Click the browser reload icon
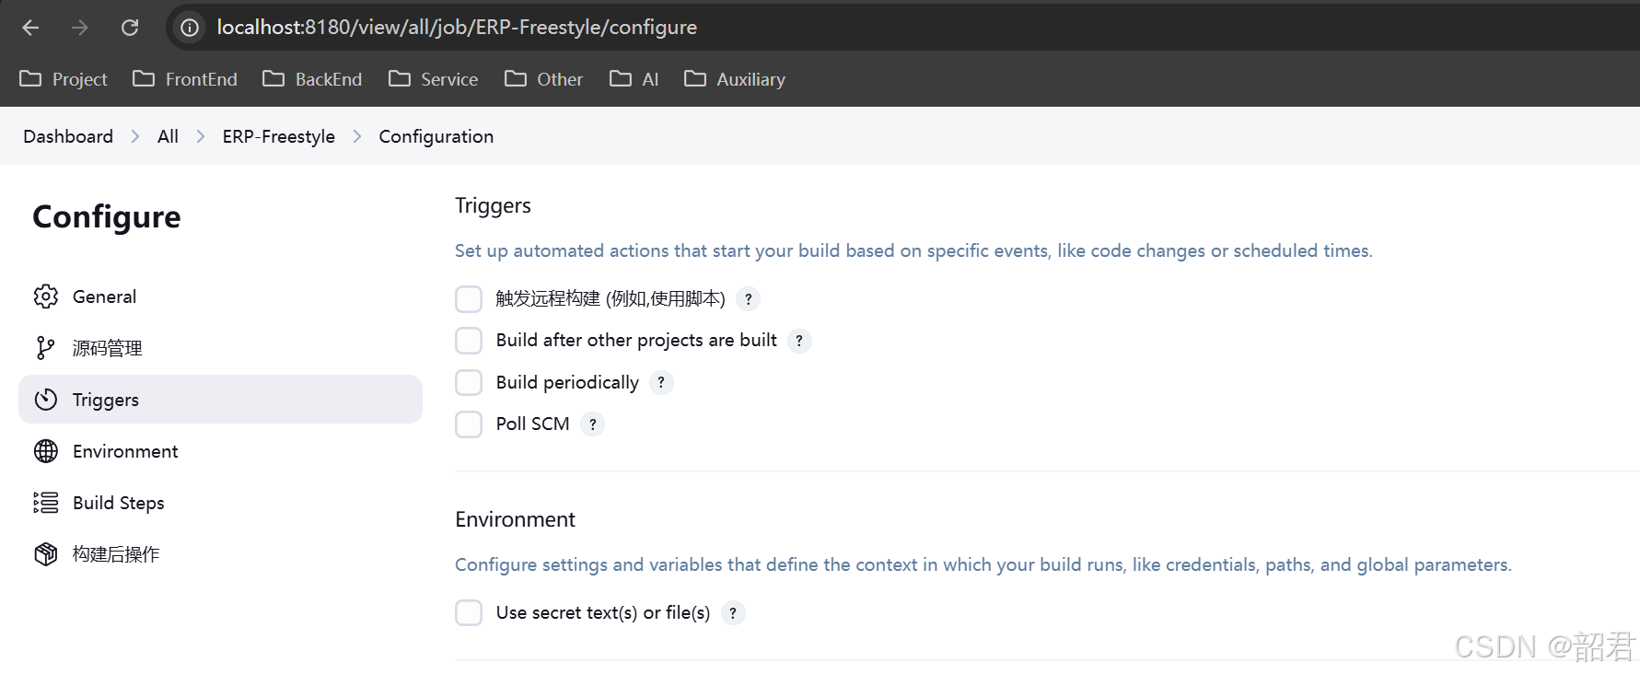Image resolution: width=1640 pixels, height=674 pixels. tap(130, 28)
